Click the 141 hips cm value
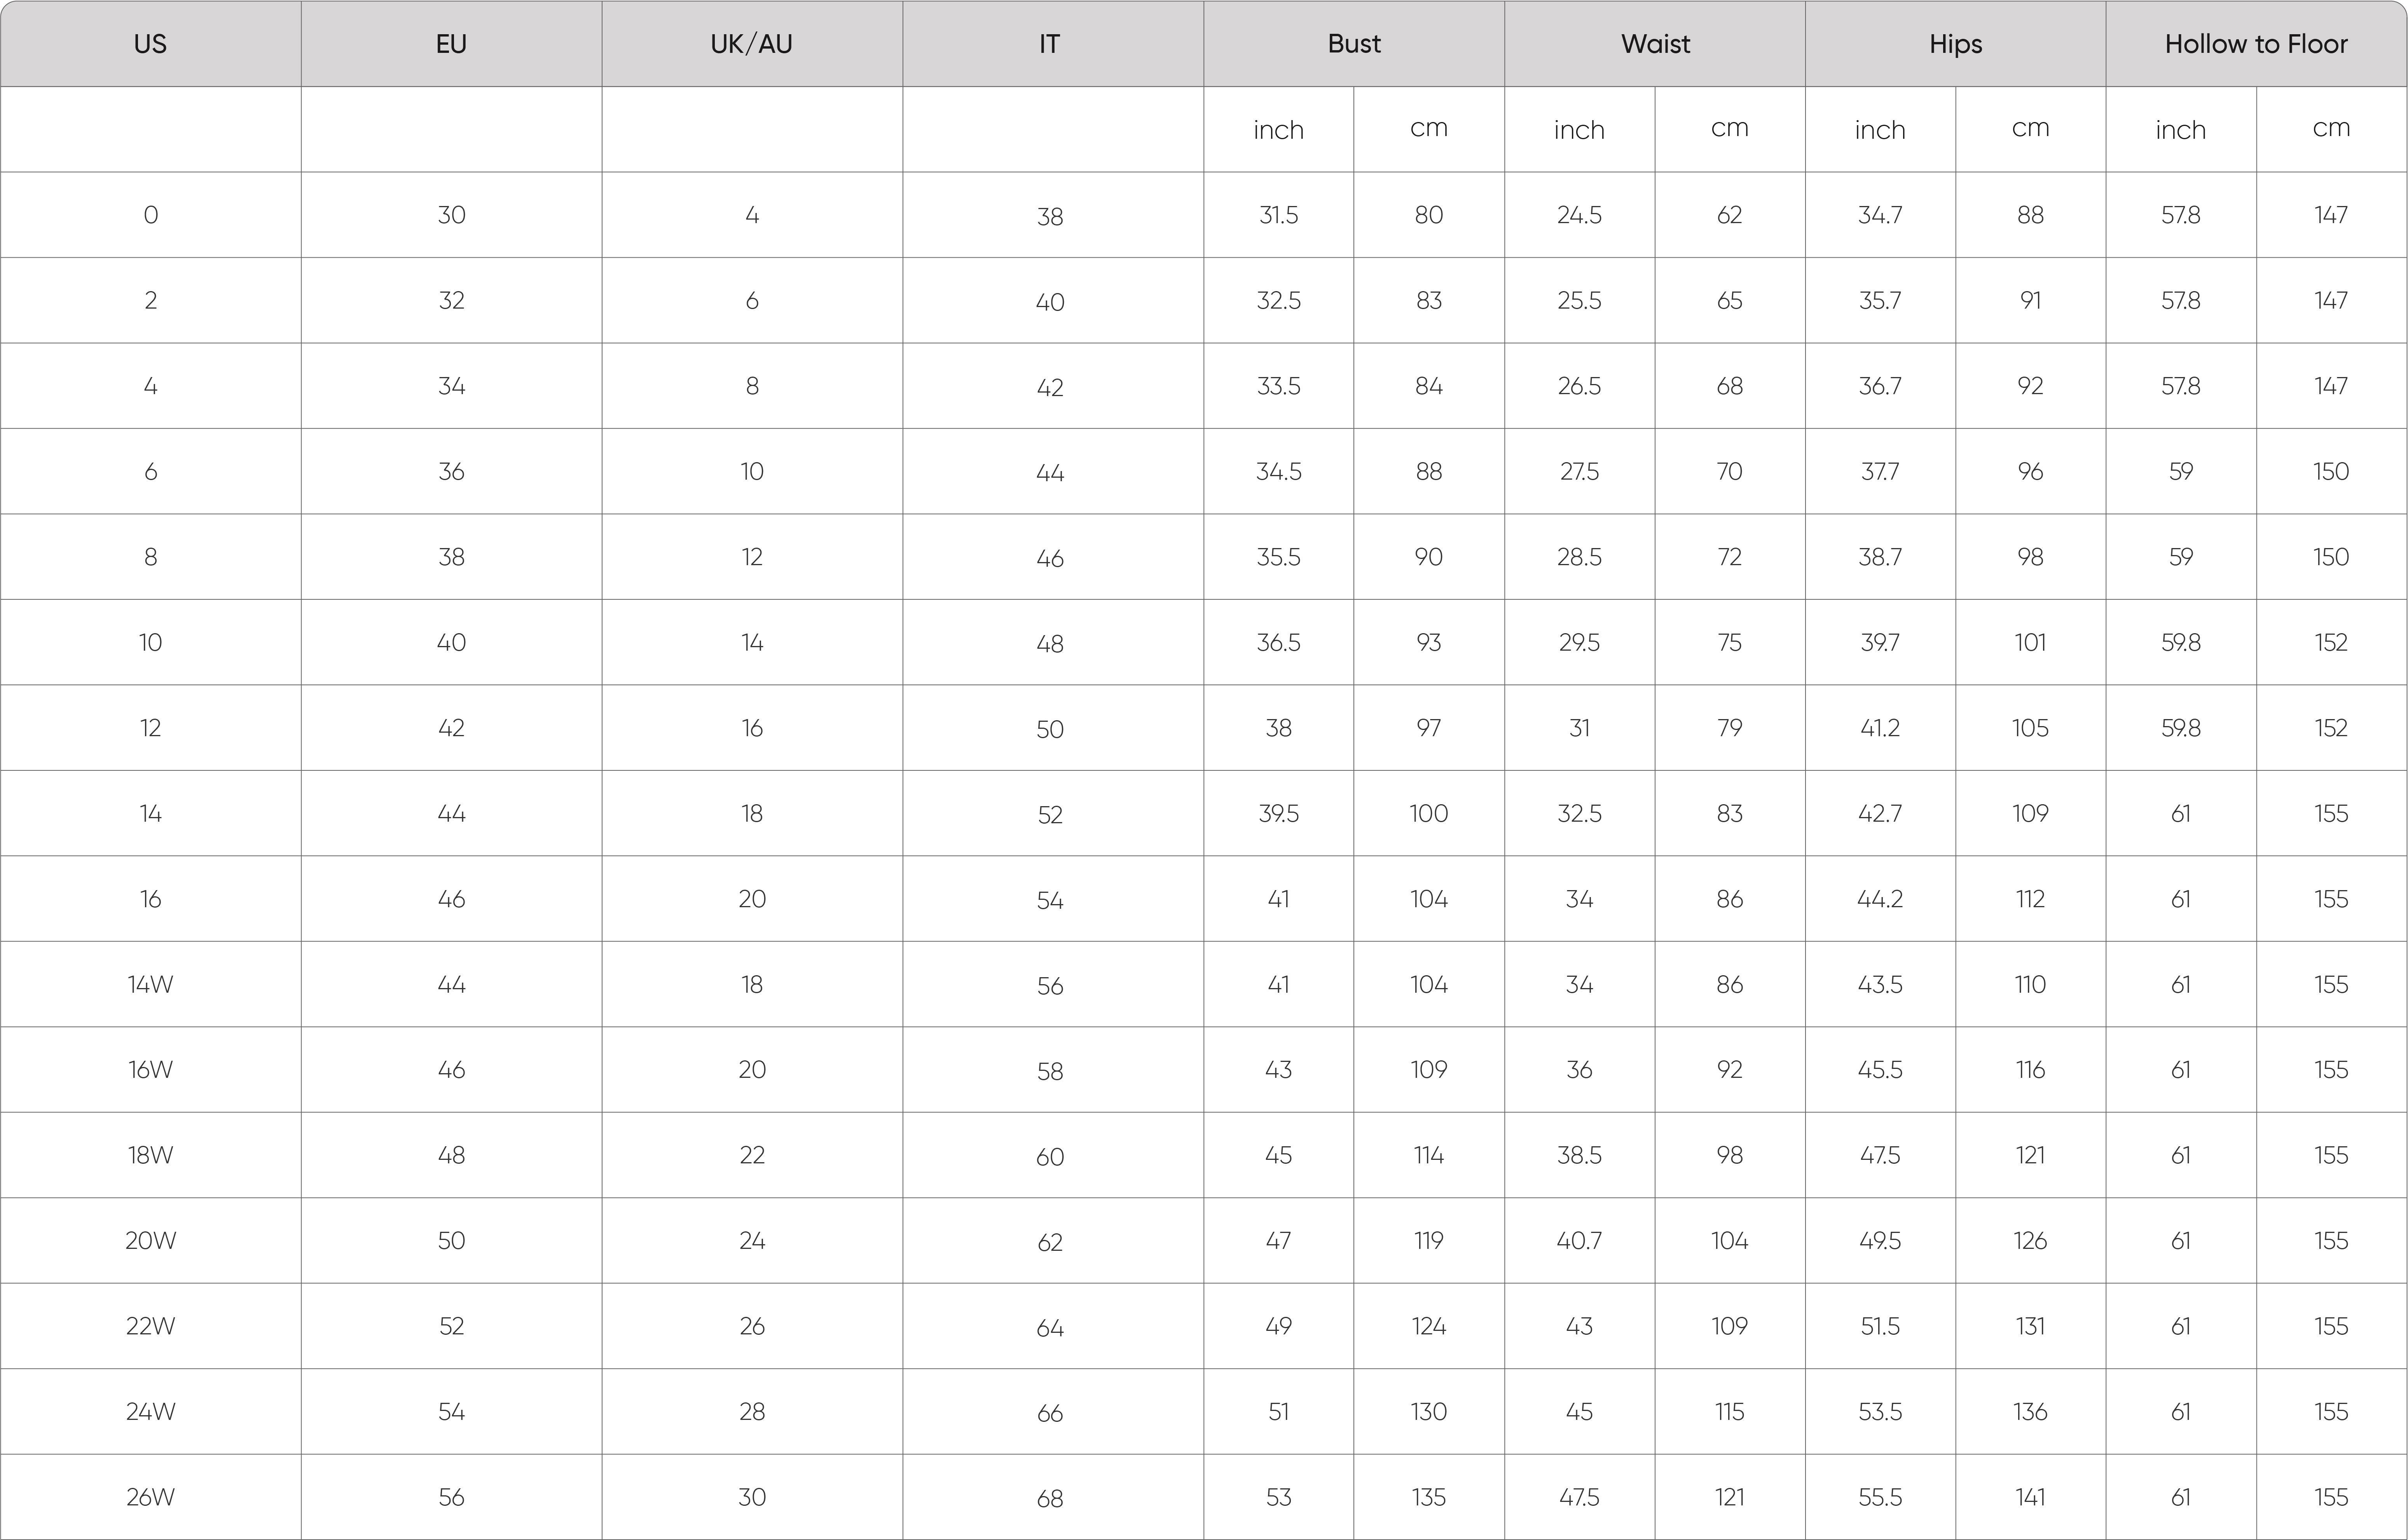Viewport: 2408px width, 1540px height. coord(2031,1497)
